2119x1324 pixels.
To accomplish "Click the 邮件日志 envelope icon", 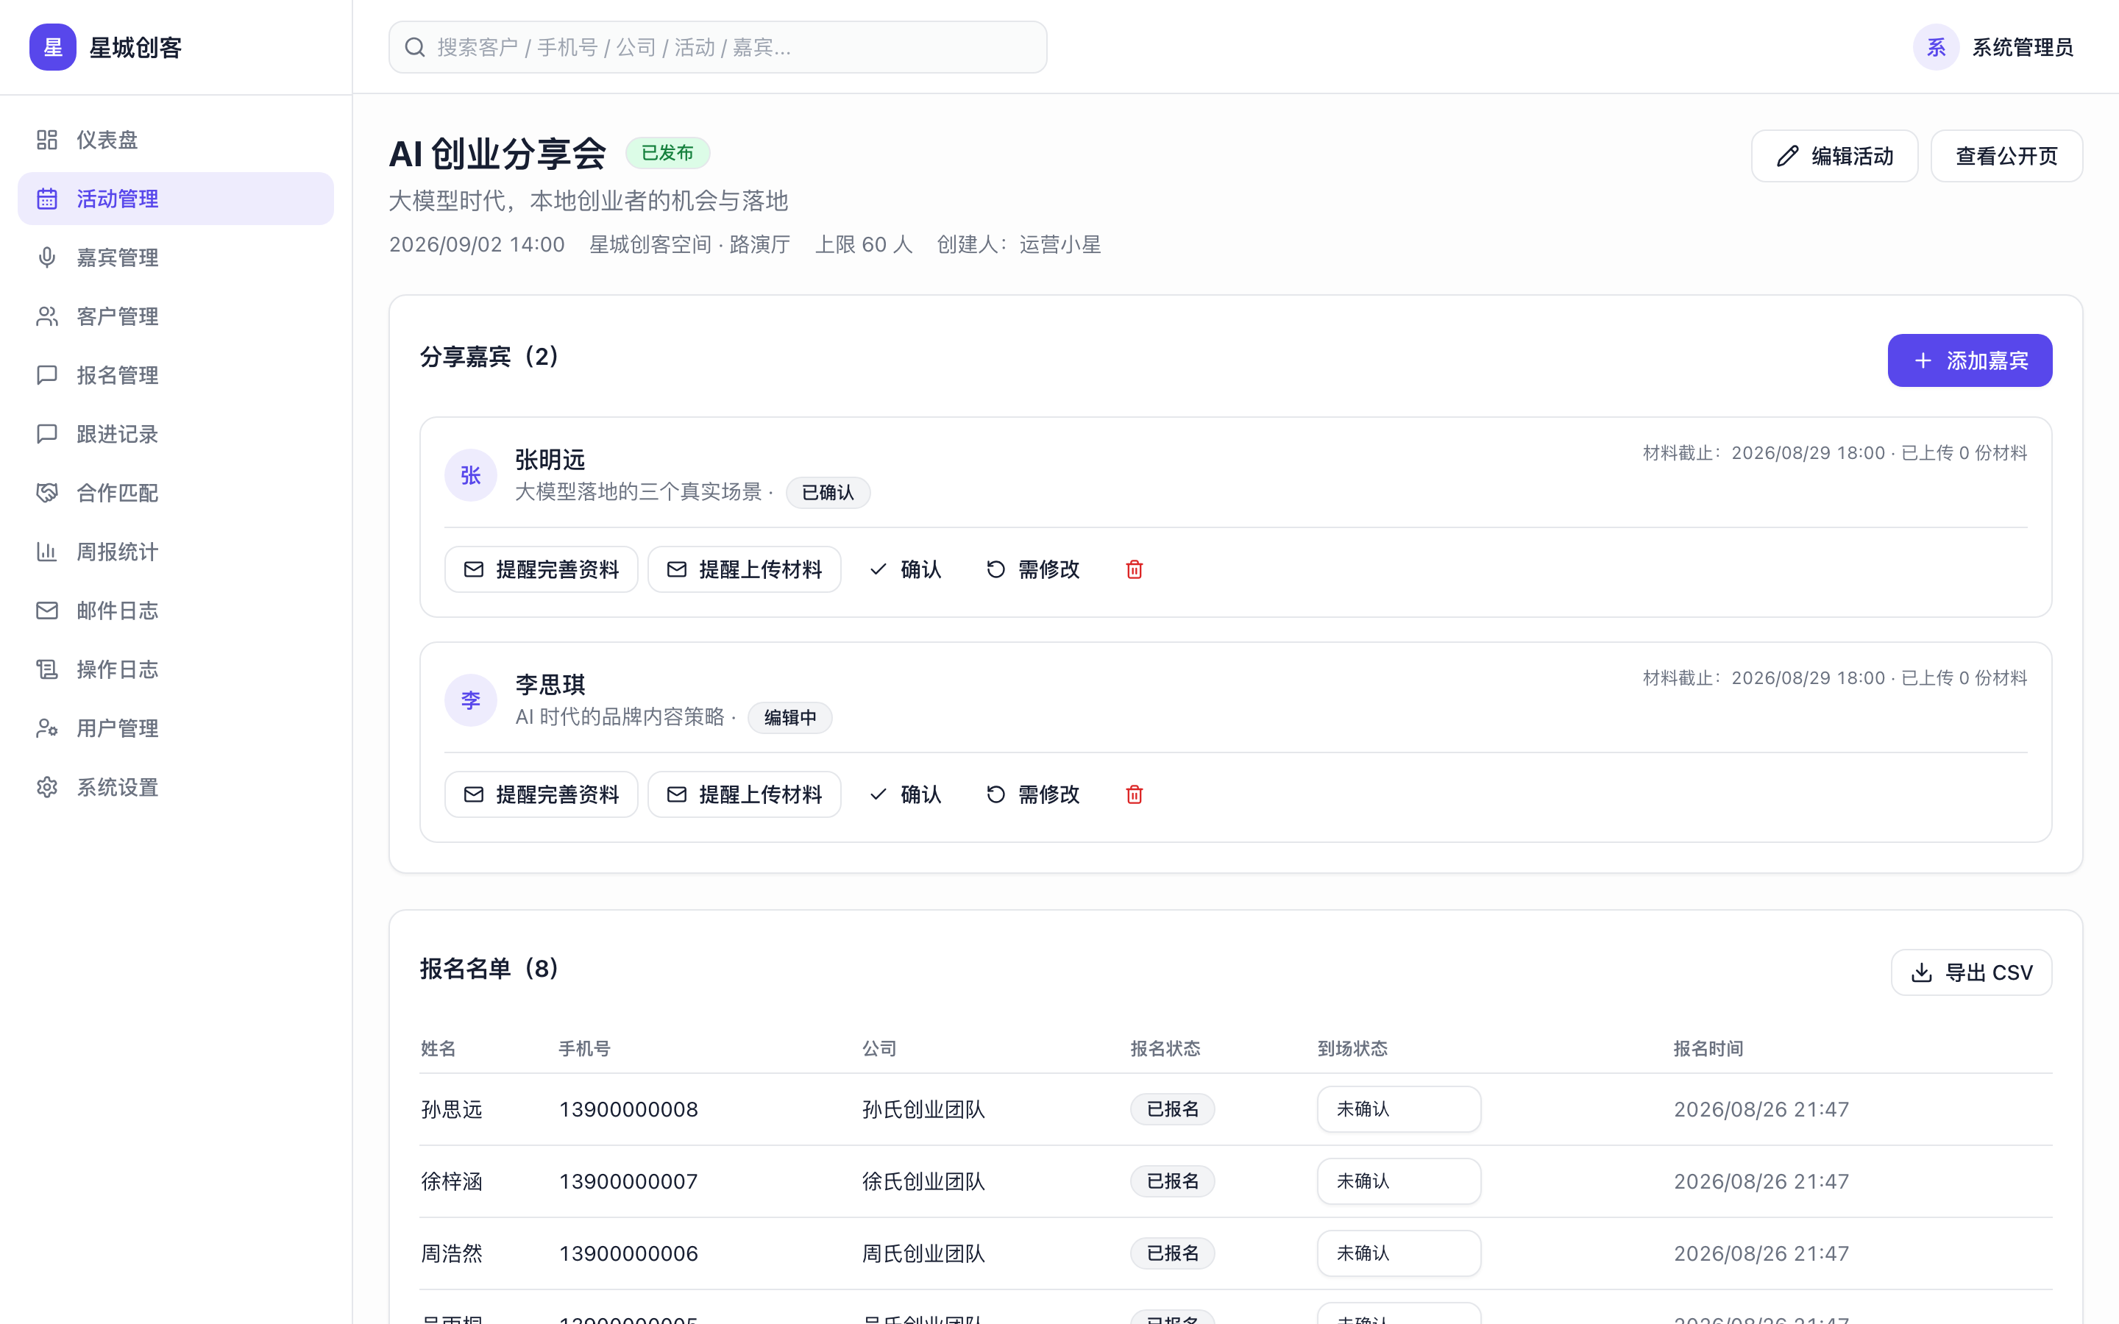I will coord(47,611).
